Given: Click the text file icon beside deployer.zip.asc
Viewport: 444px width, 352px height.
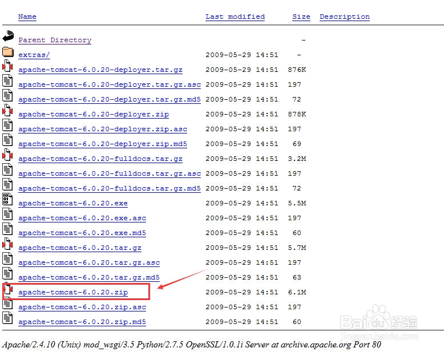Looking at the screenshot, I should pyautogui.click(x=7, y=125).
